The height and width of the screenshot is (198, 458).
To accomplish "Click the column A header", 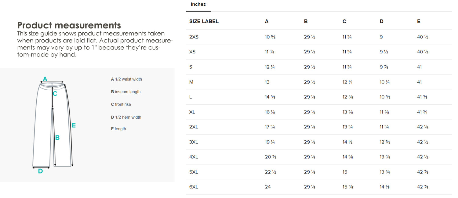I will click(x=267, y=21).
